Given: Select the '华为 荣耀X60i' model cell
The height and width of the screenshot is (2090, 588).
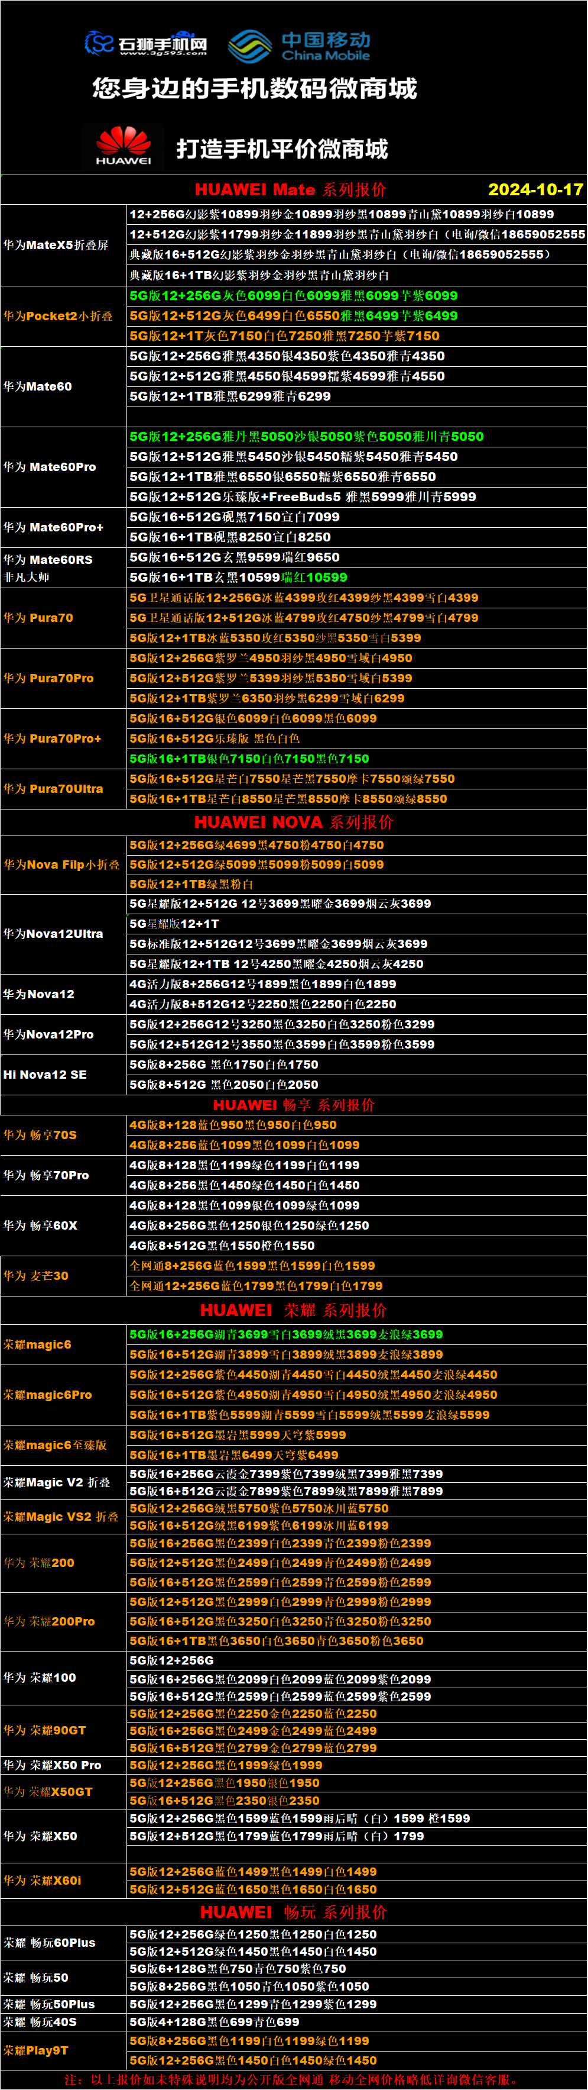Looking at the screenshot, I should [63, 1881].
